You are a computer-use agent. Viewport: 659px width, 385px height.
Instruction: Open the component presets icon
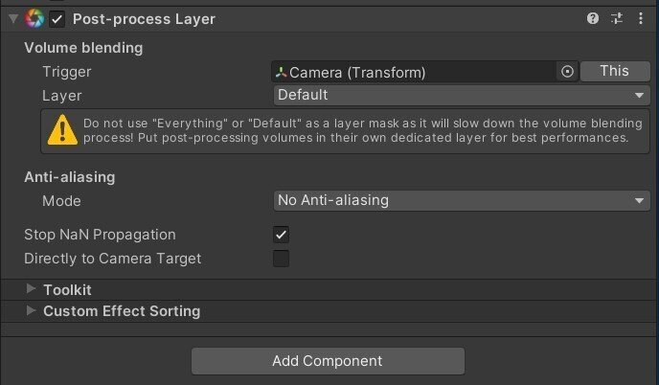[616, 19]
